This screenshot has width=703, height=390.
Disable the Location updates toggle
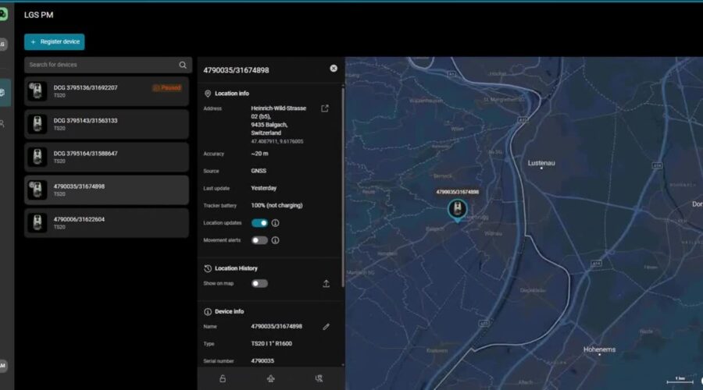pyautogui.click(x=259, y=223)
